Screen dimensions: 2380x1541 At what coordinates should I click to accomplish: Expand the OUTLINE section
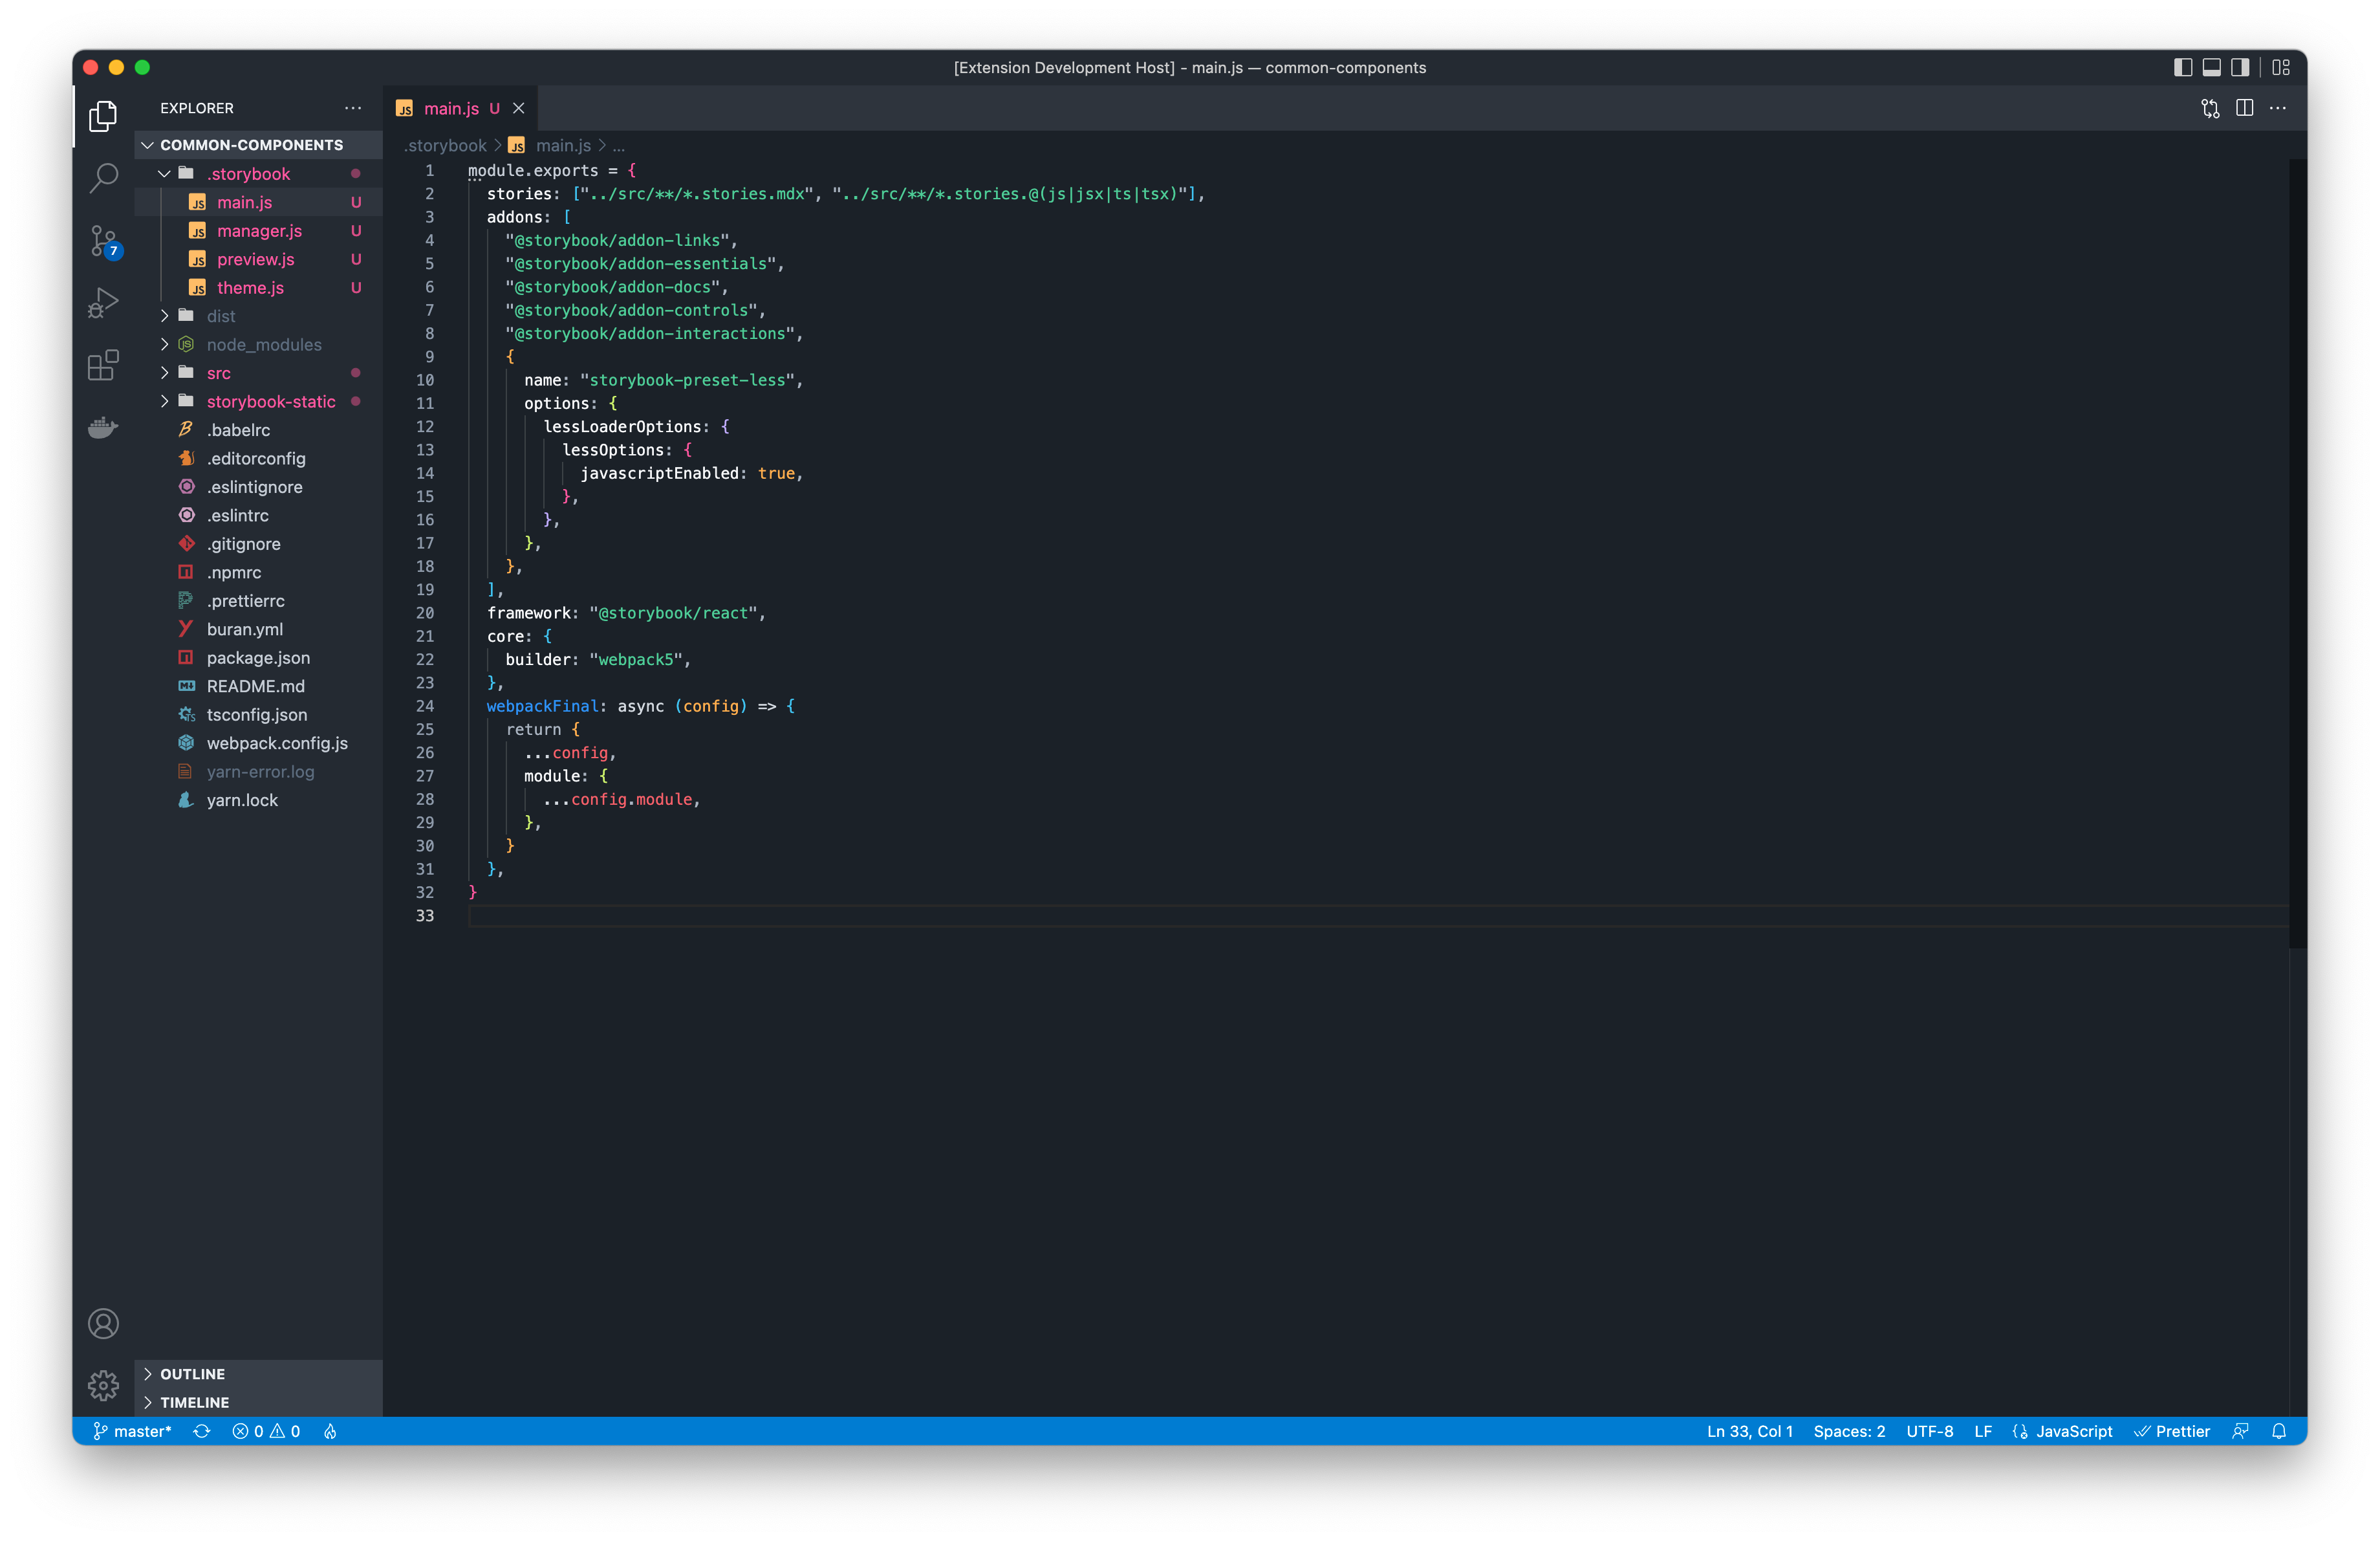[x=192, y=1374]
